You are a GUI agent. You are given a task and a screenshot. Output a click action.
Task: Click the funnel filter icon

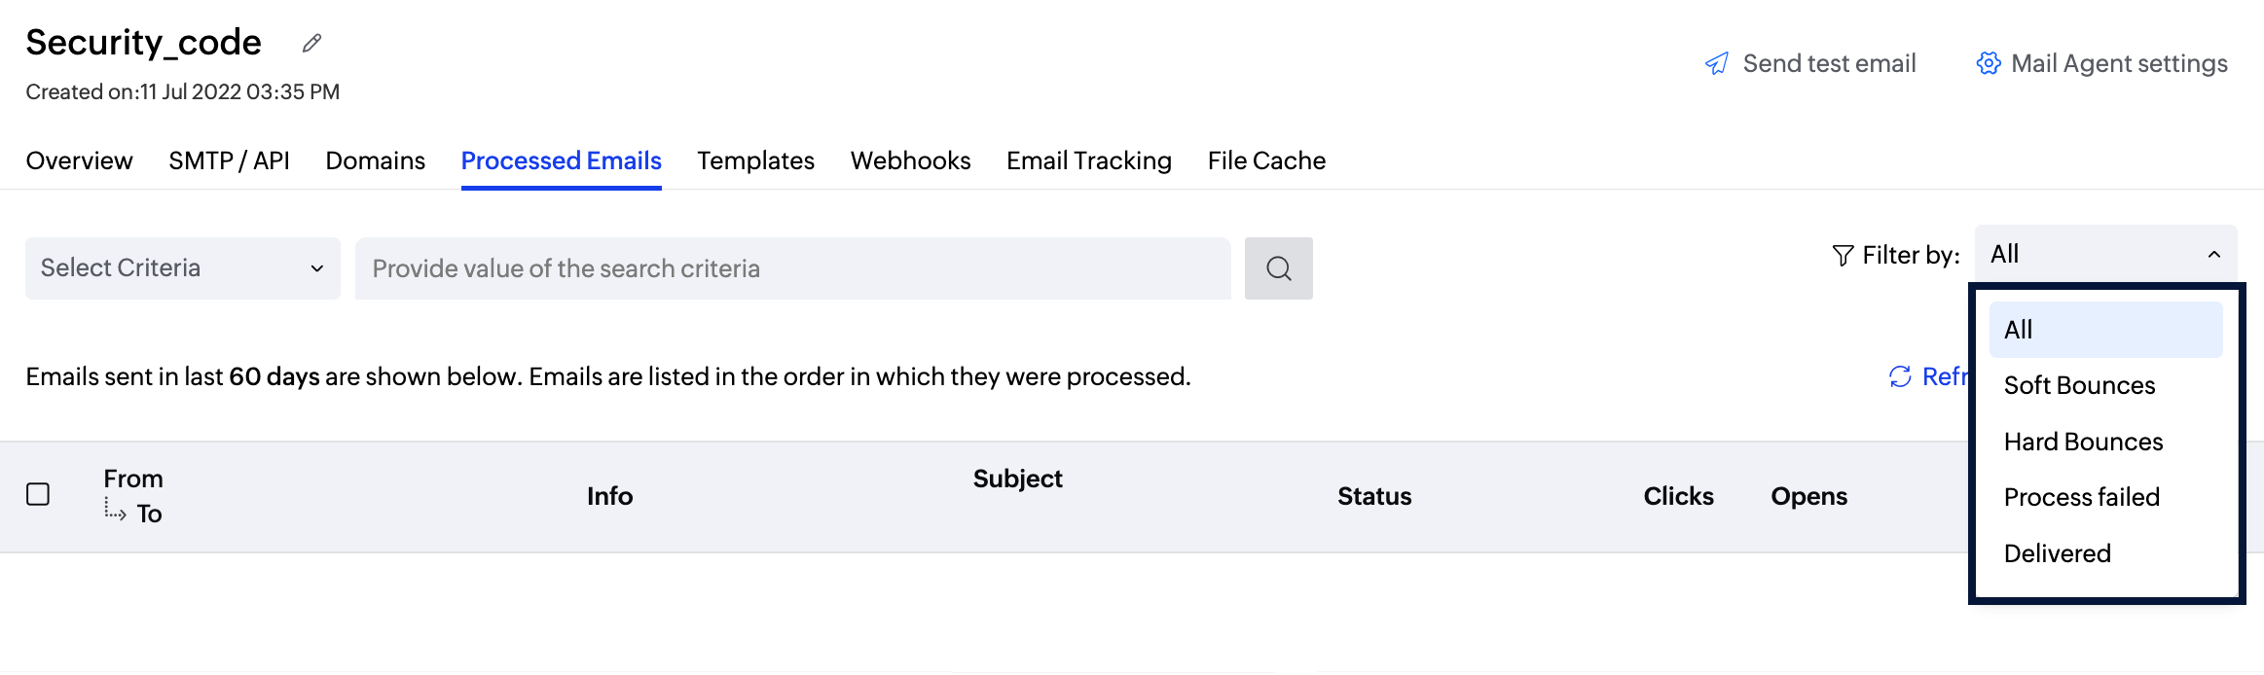tap(1842, 256)
